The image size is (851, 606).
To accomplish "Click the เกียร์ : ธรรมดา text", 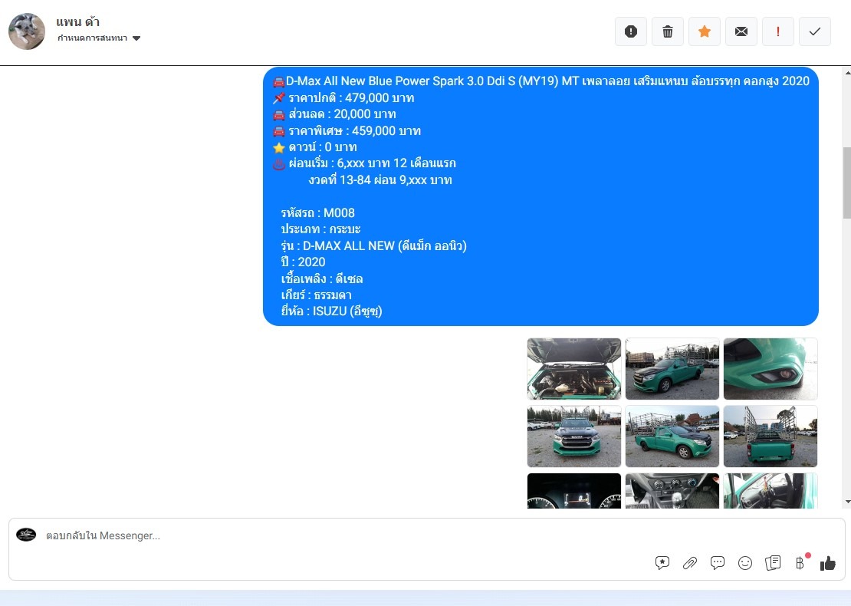I will point(316,295).
